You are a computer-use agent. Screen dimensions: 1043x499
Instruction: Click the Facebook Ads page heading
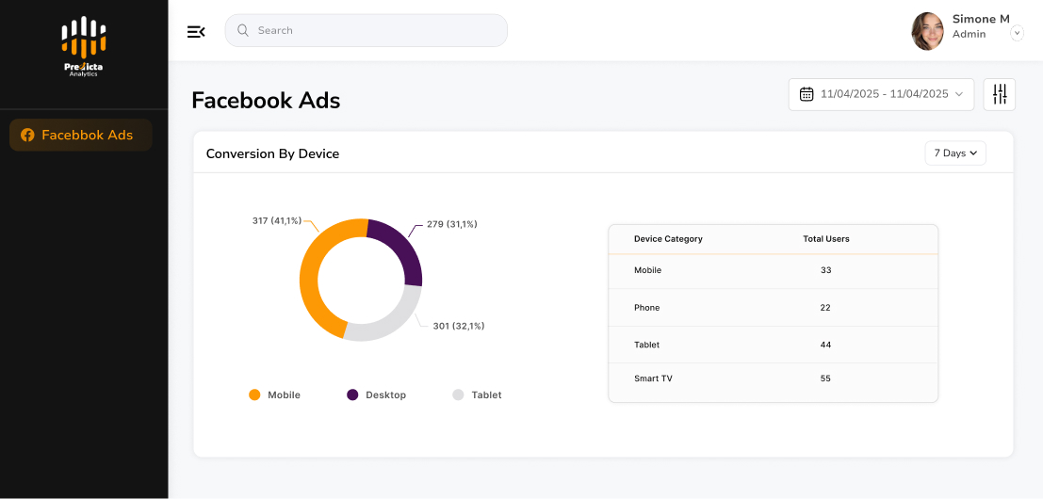coord(266,101)
